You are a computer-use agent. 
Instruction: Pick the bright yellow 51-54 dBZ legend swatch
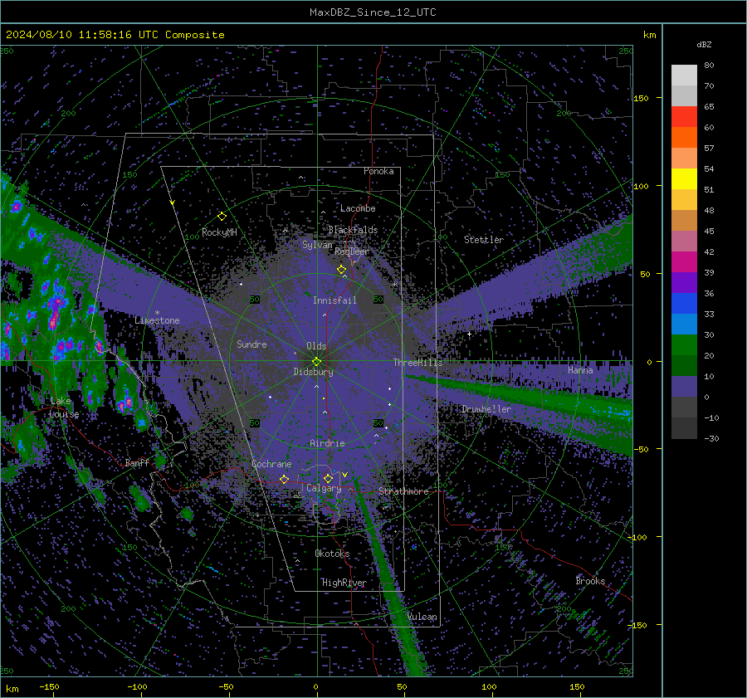pos(684,179)
